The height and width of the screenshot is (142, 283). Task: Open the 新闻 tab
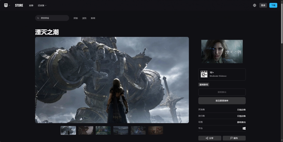click(x=93, y=18)
